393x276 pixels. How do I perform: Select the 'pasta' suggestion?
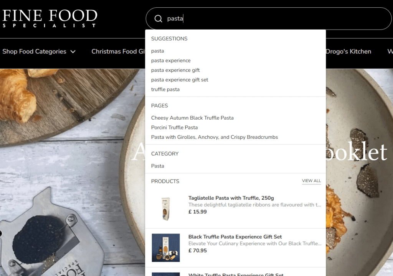coord(157,51)
